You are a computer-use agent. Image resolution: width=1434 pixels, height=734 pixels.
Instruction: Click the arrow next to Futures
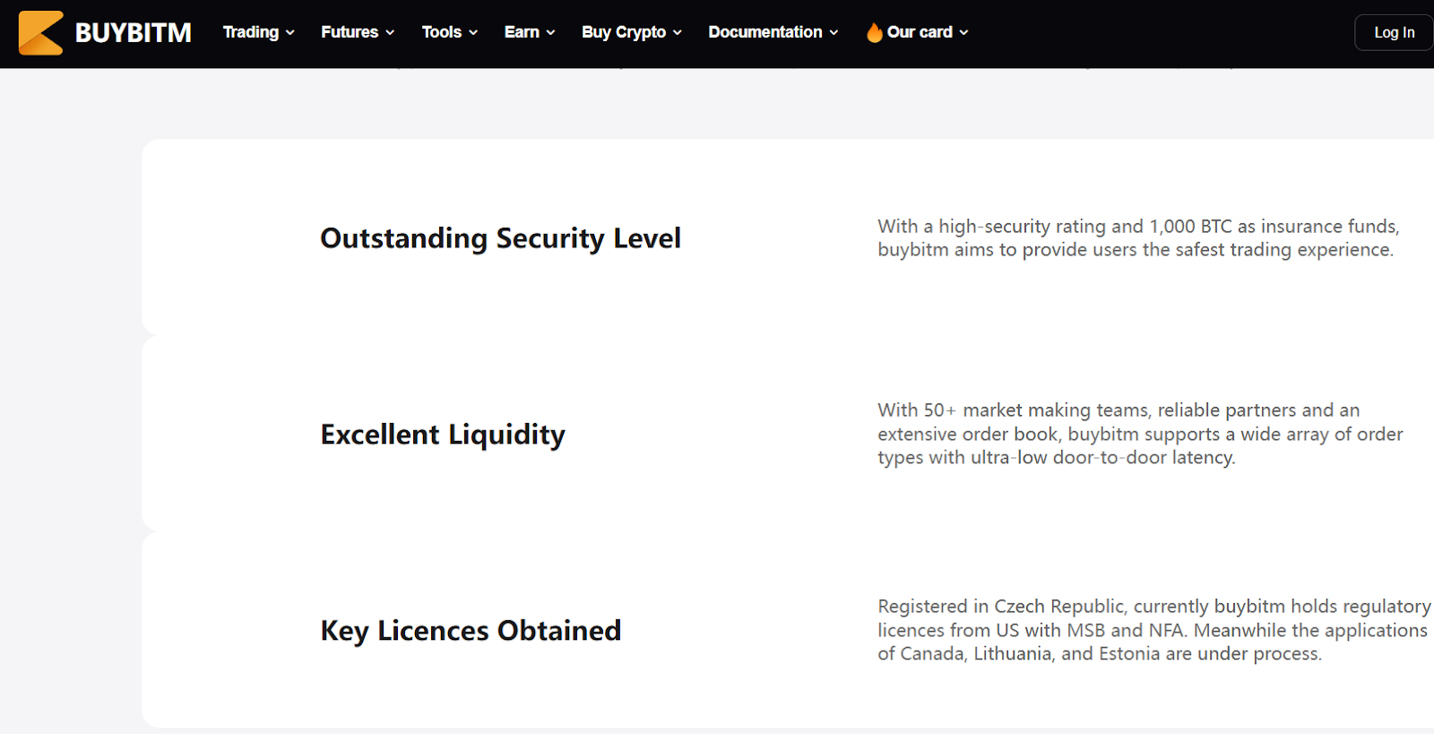390,33
